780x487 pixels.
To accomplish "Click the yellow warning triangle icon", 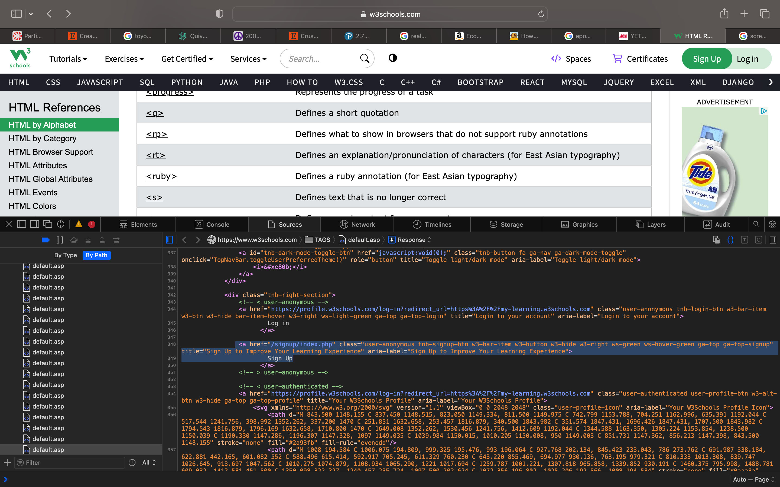I will click(x=79, y=224).
